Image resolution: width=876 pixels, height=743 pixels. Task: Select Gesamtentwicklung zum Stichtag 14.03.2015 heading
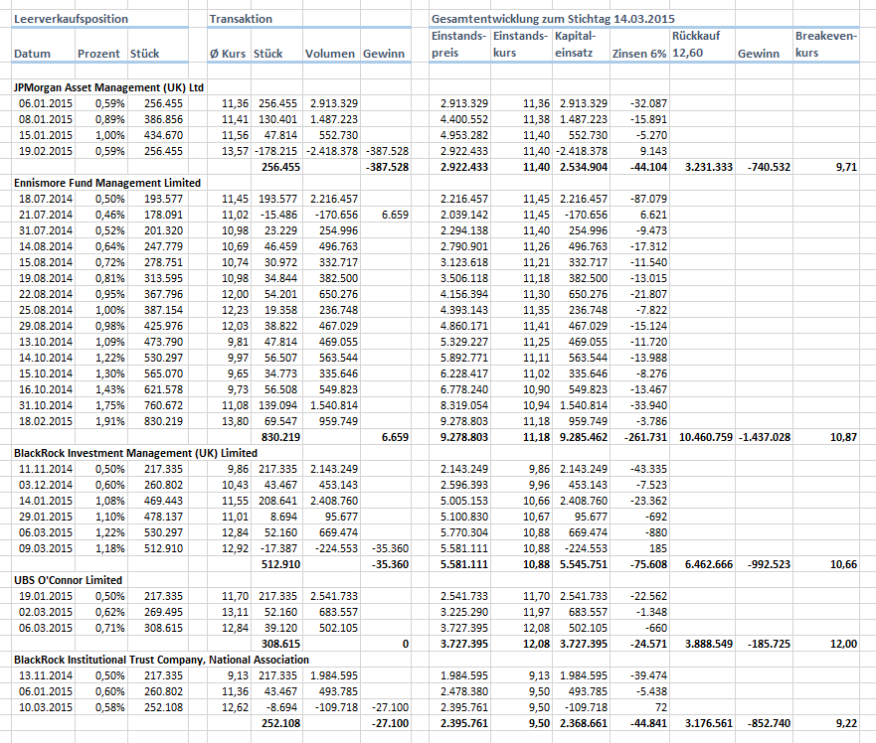pos(553,19)
